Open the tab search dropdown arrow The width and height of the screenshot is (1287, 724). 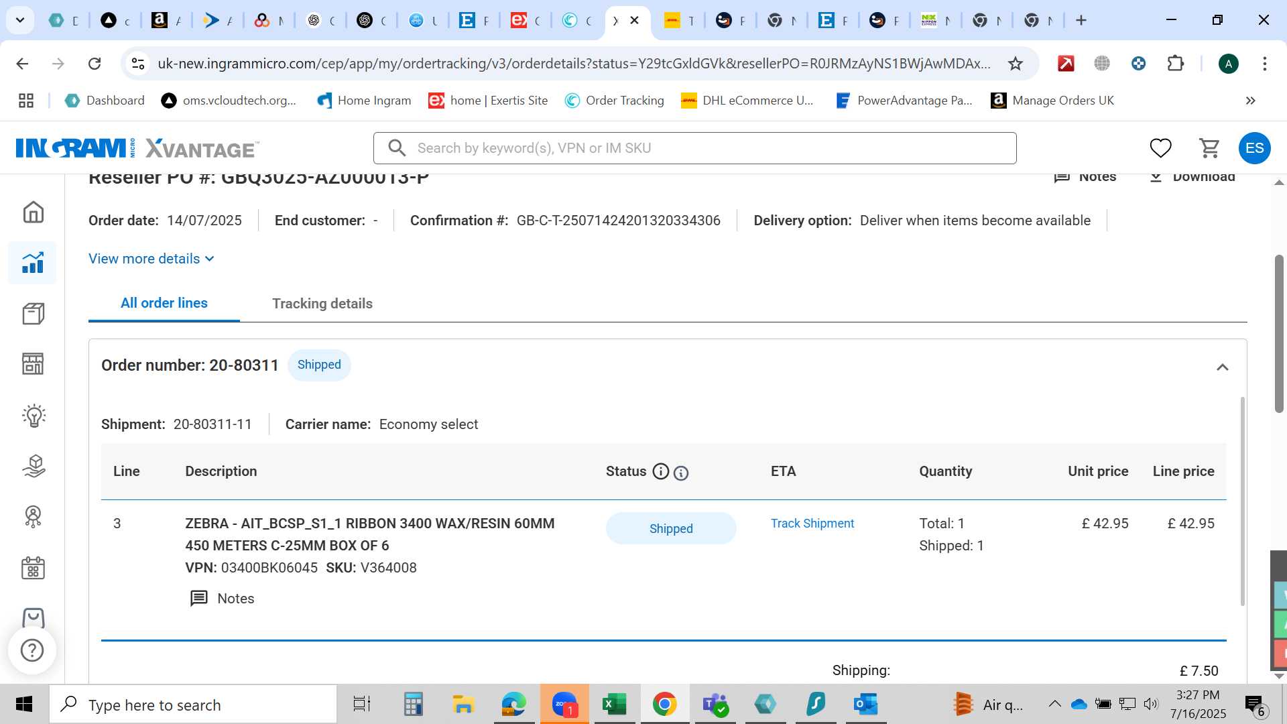click(20, 20)
